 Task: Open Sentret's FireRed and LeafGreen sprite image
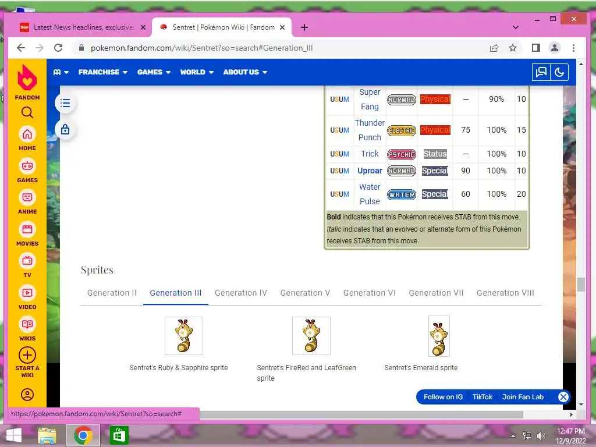[x=311, y=336]
